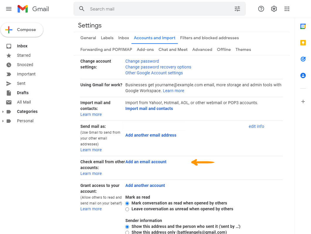The height and width of the screenshot is (234, 311).
Task: Focus the Search mail input field
Action: (x=160, y=9)
